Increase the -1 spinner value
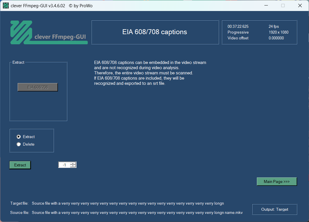This screenshot has width=309, height=222. 73,163
